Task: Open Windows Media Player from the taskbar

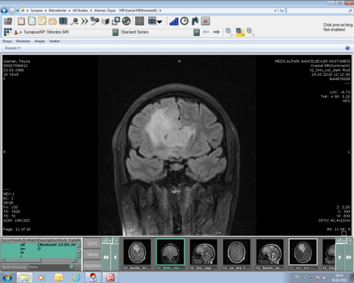Action: coord(41,277)
